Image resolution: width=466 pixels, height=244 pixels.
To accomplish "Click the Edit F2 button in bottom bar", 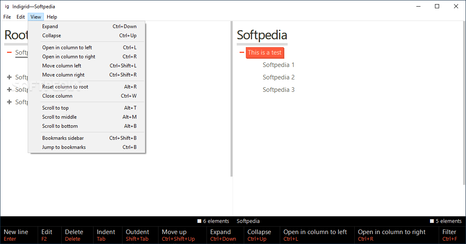I will 50,235.
